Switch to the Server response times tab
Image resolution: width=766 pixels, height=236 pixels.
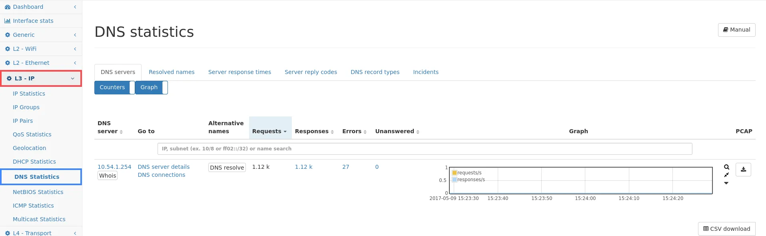(239, 72)
